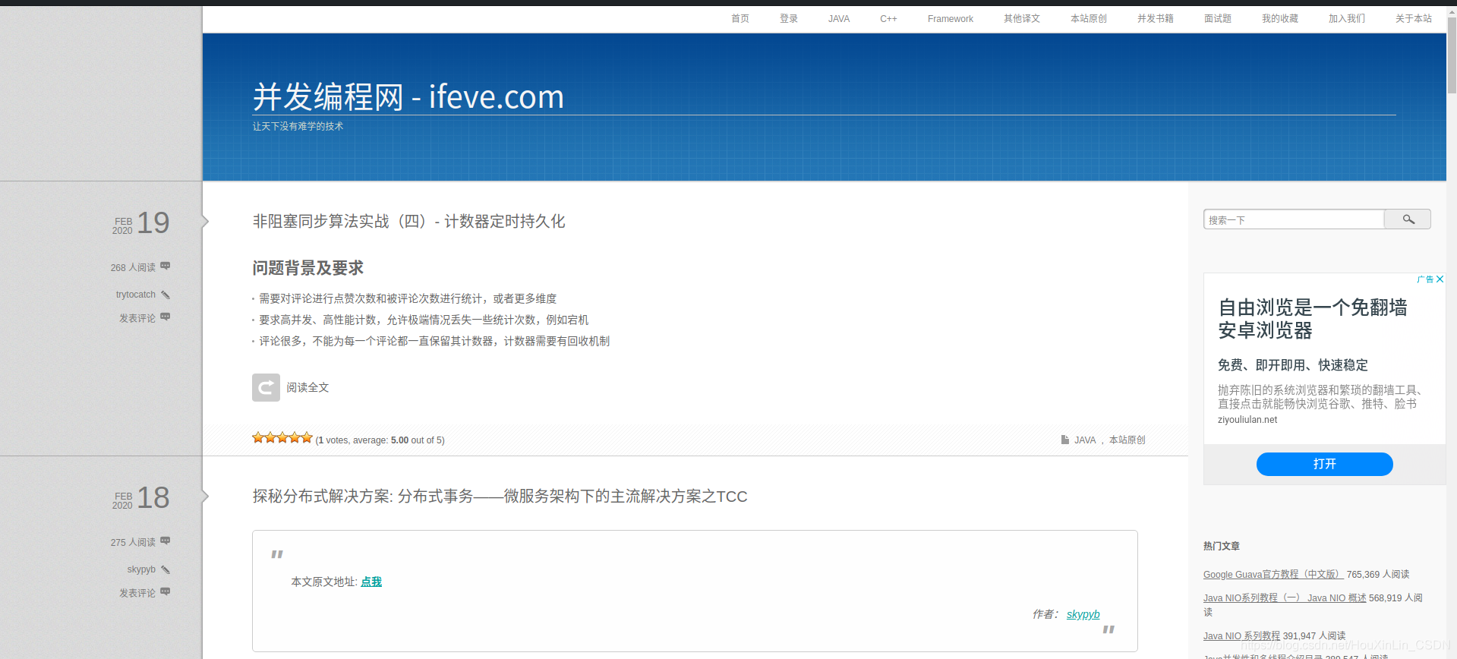Open article 非阻塞同步算法实战（四）
Image resolution: width=1457 pixels, height=659 pixels.
click(x=408, y=221)
